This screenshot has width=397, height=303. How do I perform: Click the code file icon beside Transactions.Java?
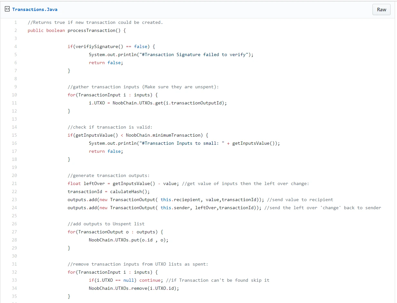click(7, 9)
